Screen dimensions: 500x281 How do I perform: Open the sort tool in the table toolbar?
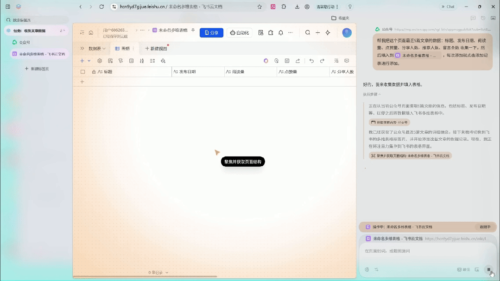pyautogui.click(x=142, y=61)
